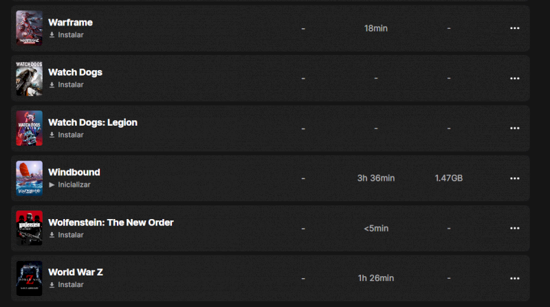Click the Windbound cover art thumbnail
The height and width of the screenshot is (307, 550).
[30, 179]
